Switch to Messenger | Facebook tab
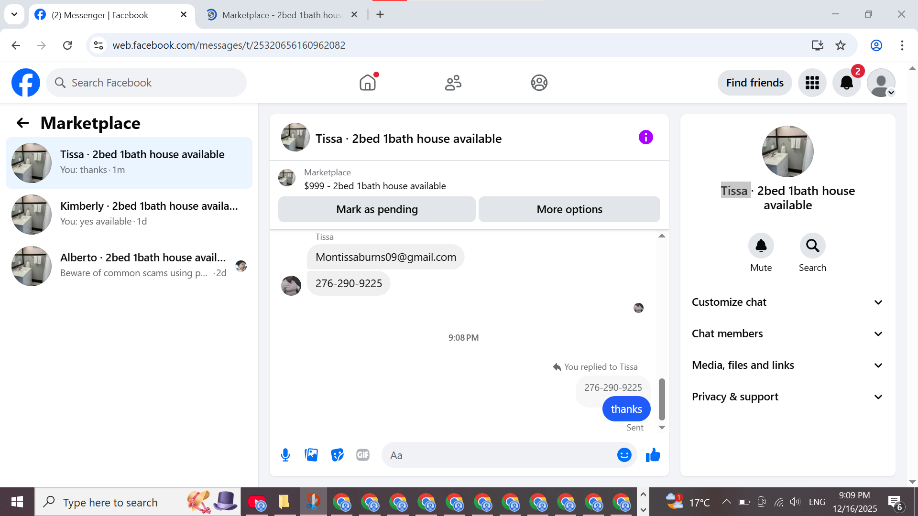The height and width of the screenshot is (516, 918). point(111,15)
